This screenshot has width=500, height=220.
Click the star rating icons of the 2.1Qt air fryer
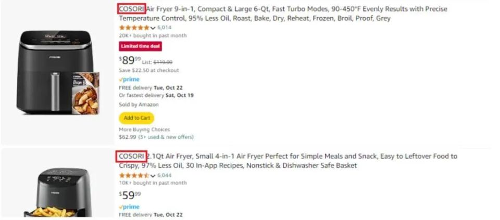point(134,175)
